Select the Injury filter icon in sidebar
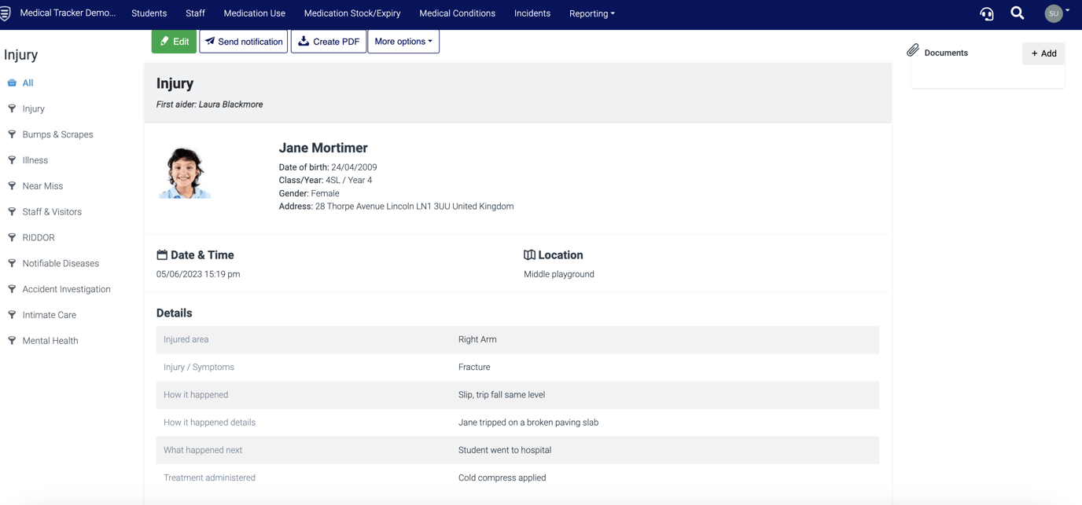This screenshot has width=1082, height=505. 11,108
